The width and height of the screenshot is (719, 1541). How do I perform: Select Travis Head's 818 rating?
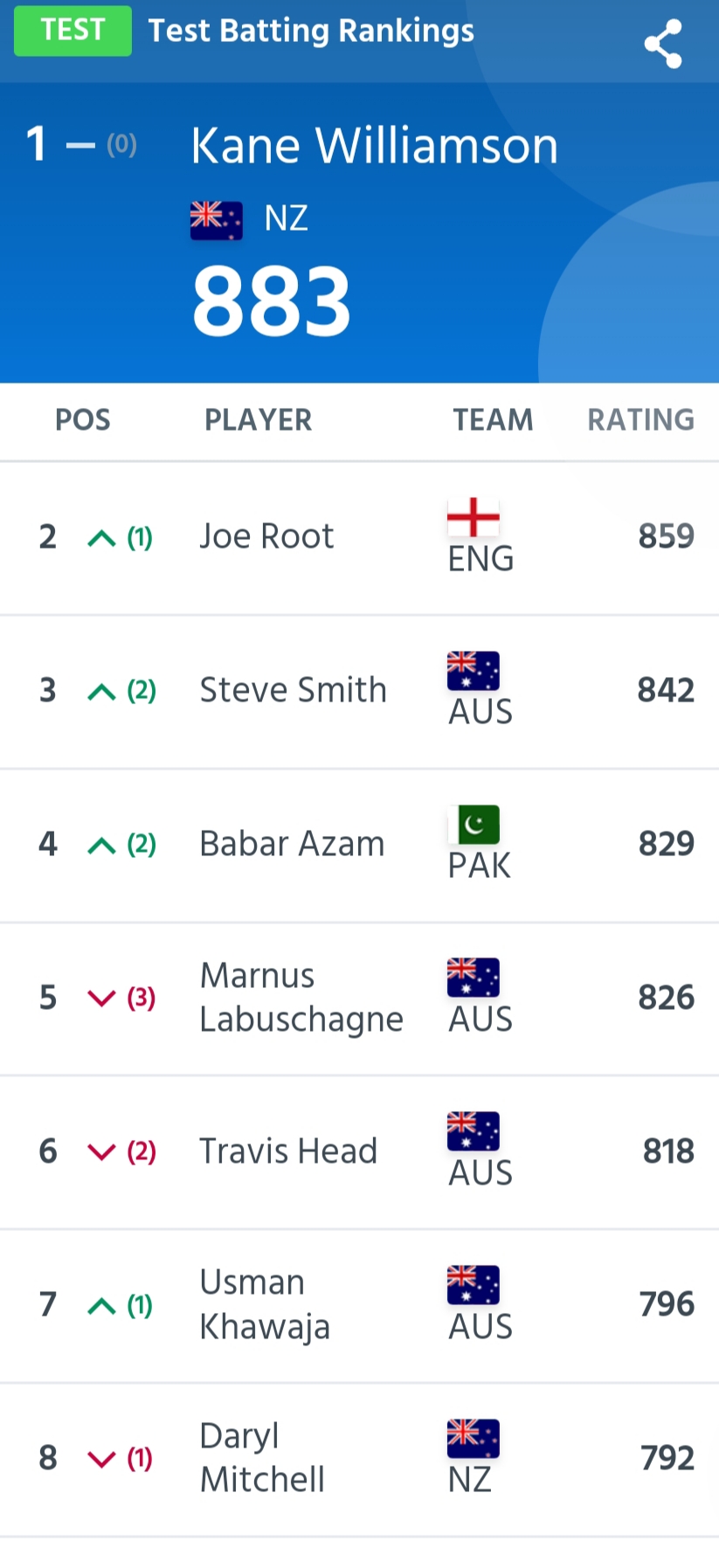(x=668, y=1151)
